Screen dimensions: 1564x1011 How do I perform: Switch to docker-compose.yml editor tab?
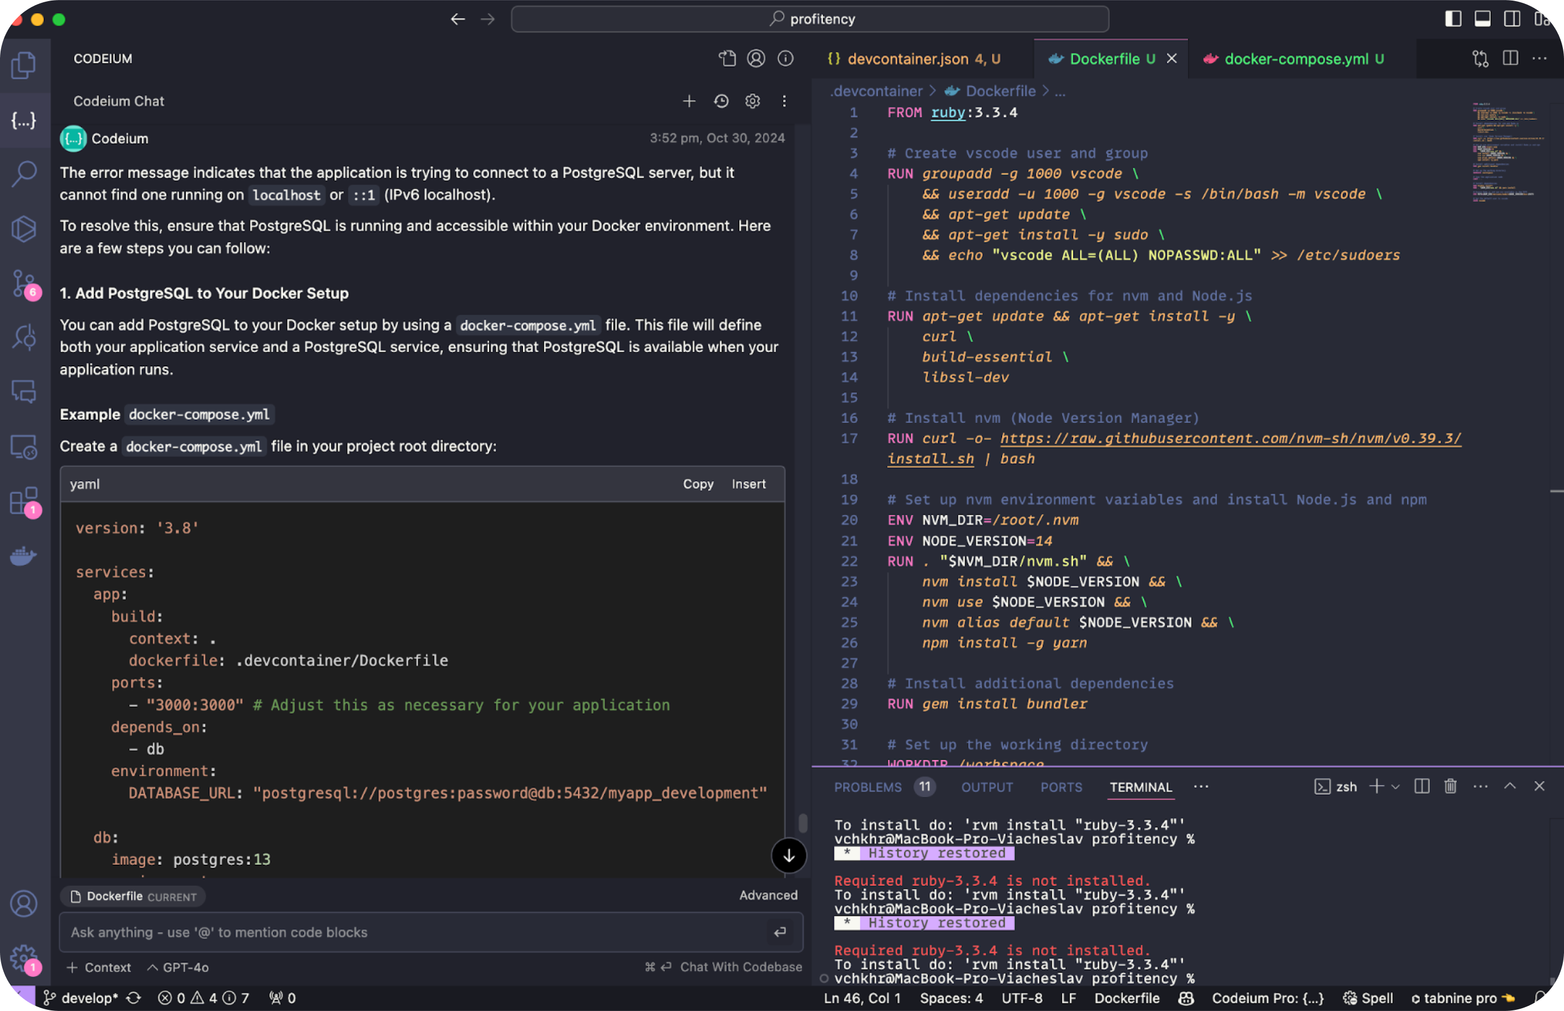click(x=1296, y=59)
